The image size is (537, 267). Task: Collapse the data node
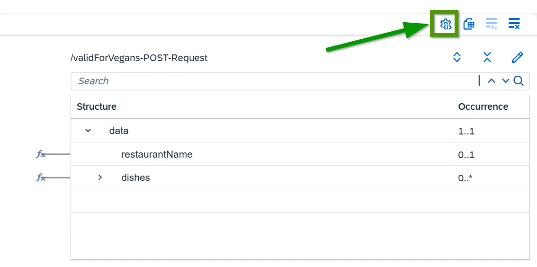[88, 130]
